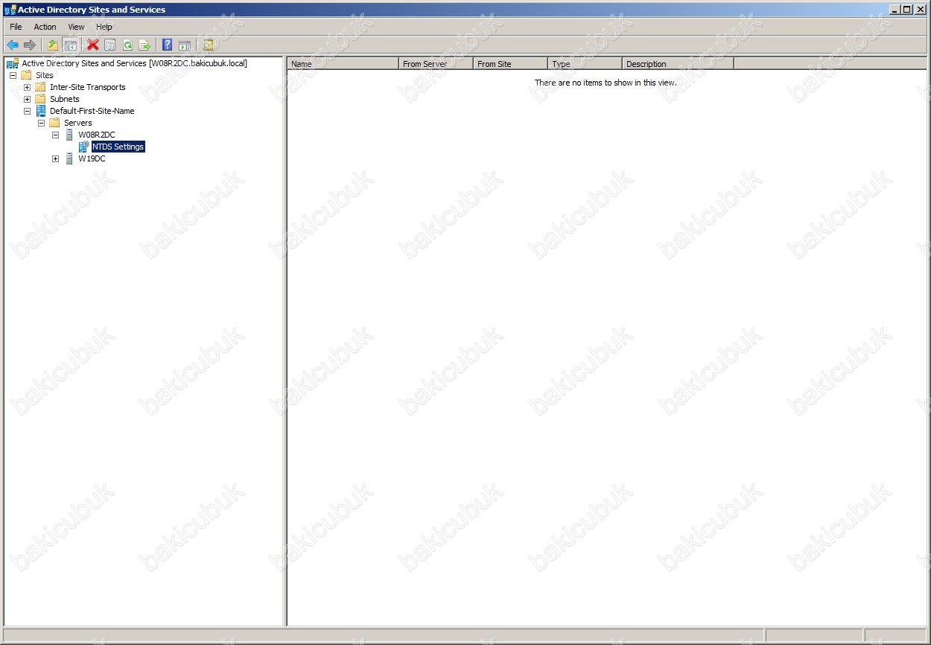
Task: Sort by the Type column header
Action: (585, 64)
